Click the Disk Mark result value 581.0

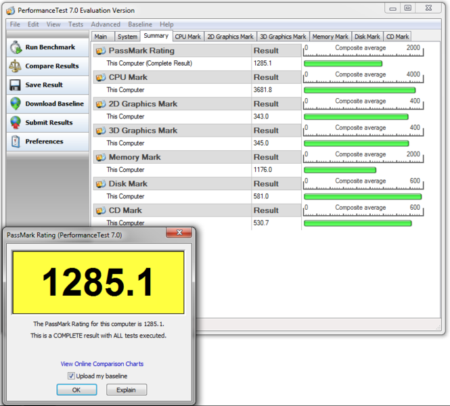pyautogui.click(x=261, y=196)
